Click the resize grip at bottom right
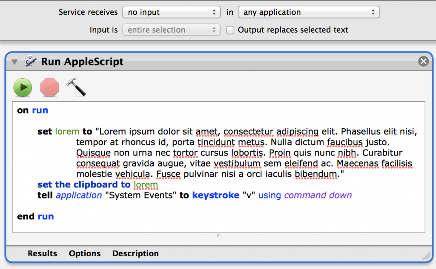 426,255
